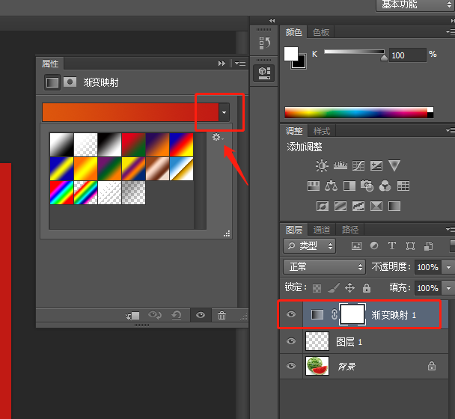The width and height of the screenshot is (455, 419).
Task: Hide the 渐变映射 1 layer
Action: (x=291, y=314)
